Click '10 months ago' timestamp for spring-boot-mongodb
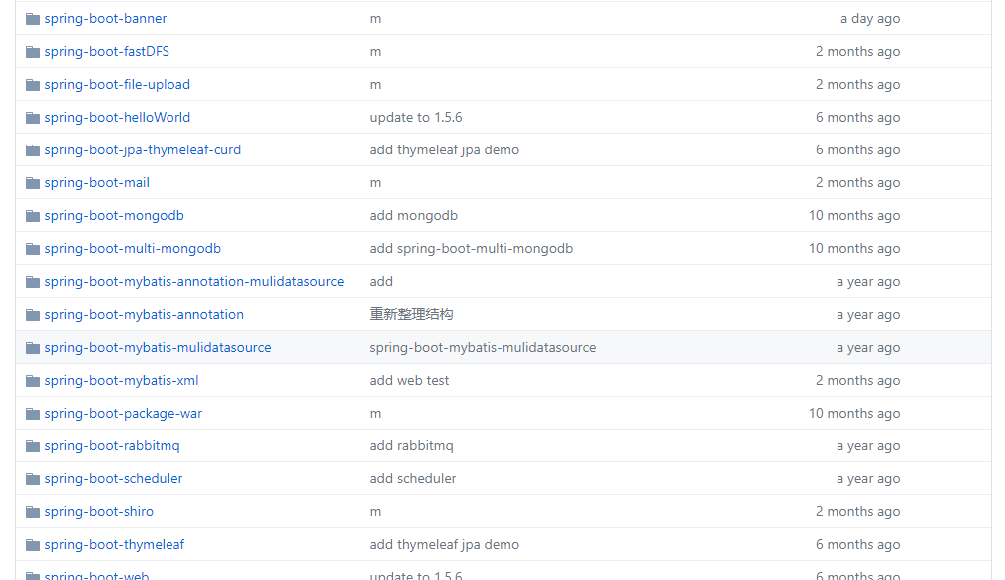This screenshot has width=1005, height=580. point(854,215)
